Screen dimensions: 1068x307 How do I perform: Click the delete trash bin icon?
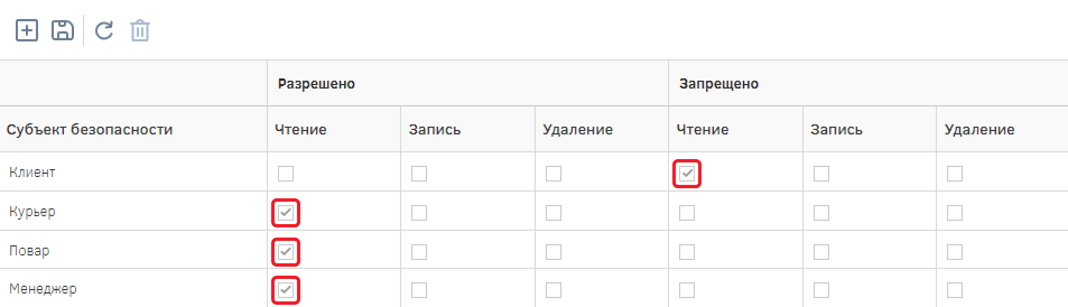tap(140, 31)
